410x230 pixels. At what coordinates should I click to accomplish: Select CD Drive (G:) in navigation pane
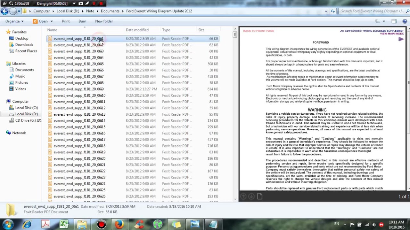click(28, 120)
